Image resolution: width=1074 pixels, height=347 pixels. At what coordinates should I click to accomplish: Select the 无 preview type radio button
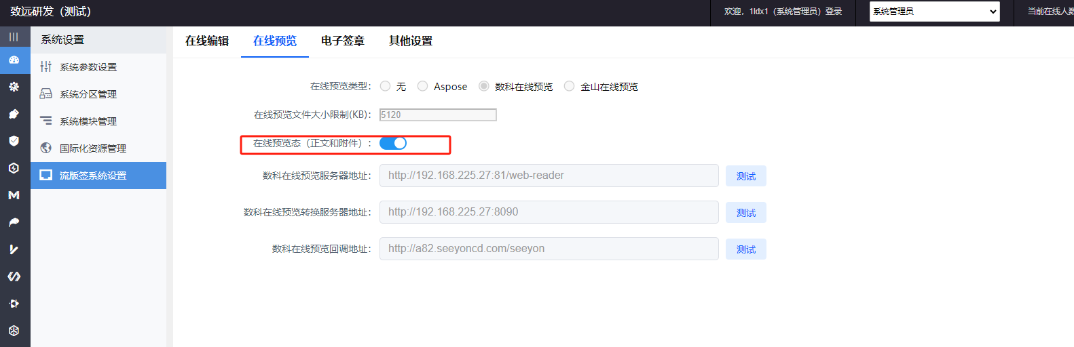[x=386, y=86]
